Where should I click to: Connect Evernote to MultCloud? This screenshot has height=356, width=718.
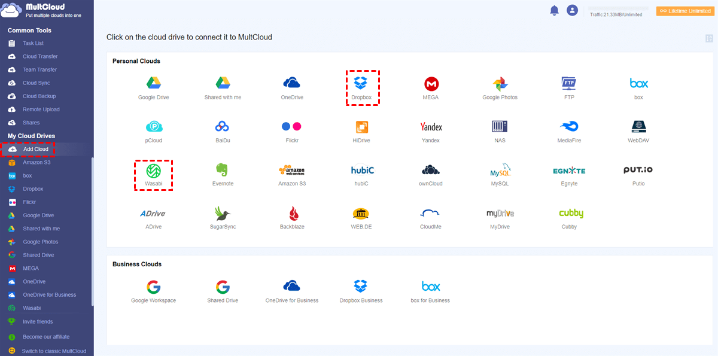tap(223, 175)
